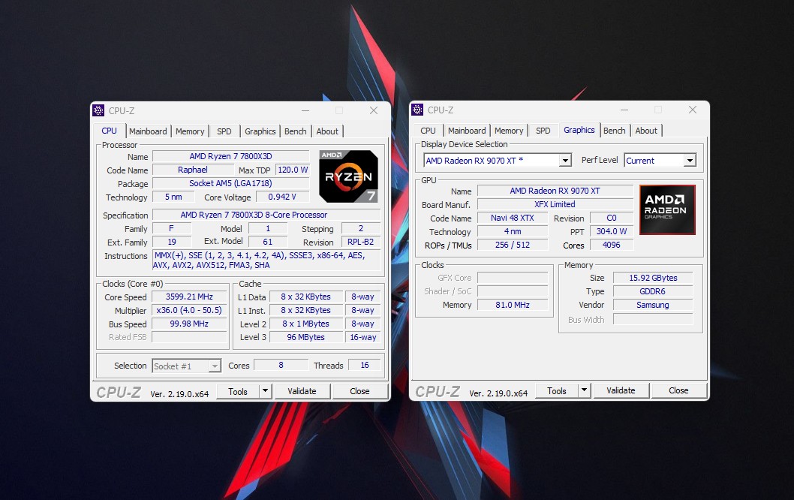This screenshot has height=500, width=794.
Task: Click the Core Voltage value 0.942 V
Action: tap(283, 197)
